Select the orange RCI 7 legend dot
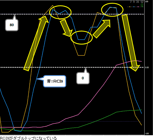The height and width of the screenshot is (140, 153). [x=130, y=7]
